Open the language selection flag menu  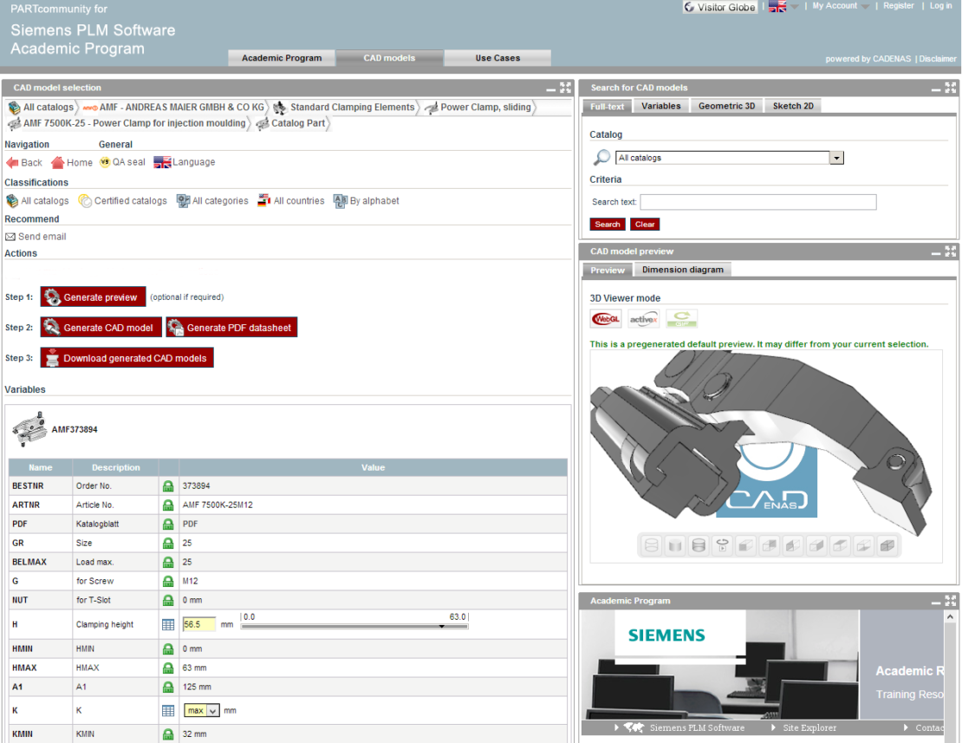click(161, 162)
